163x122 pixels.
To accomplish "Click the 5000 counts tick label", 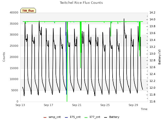I will coord(15,90).
